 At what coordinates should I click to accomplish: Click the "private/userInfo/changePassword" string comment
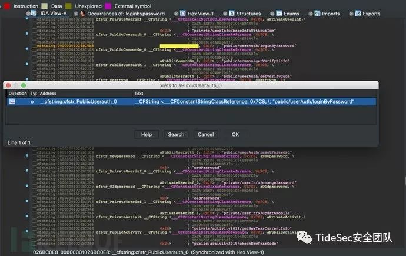(259, 183)
